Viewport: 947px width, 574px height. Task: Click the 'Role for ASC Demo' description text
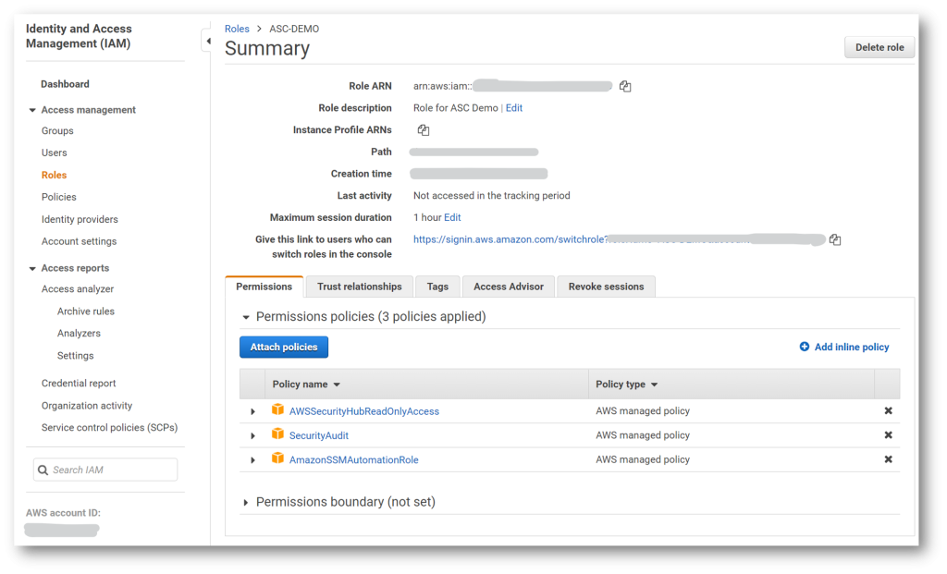(x=455, y=108)
